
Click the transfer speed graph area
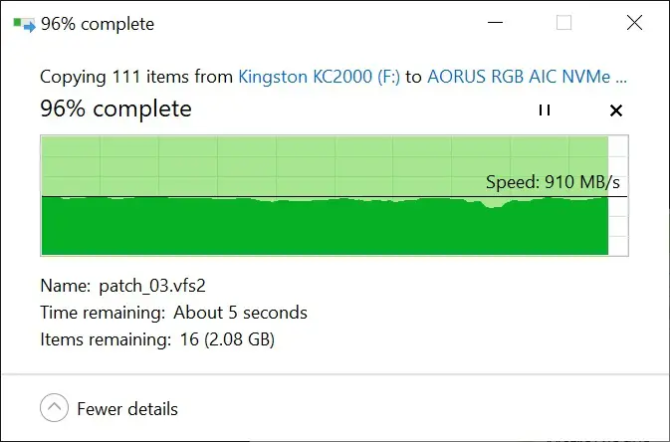(x=335, y=196)
